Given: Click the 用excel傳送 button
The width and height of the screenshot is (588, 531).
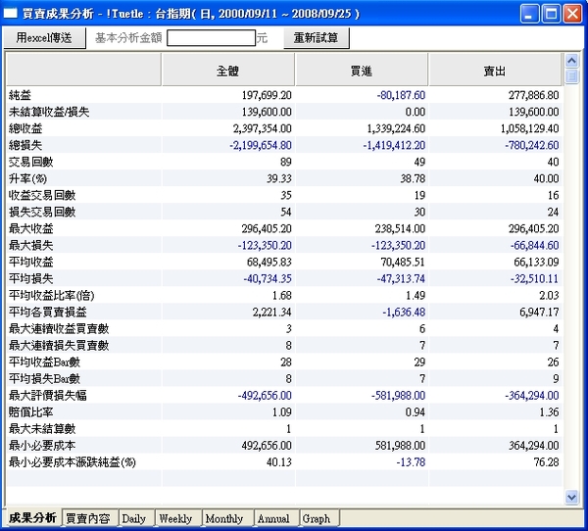Looking at the screenshot, I should point(45,38).
